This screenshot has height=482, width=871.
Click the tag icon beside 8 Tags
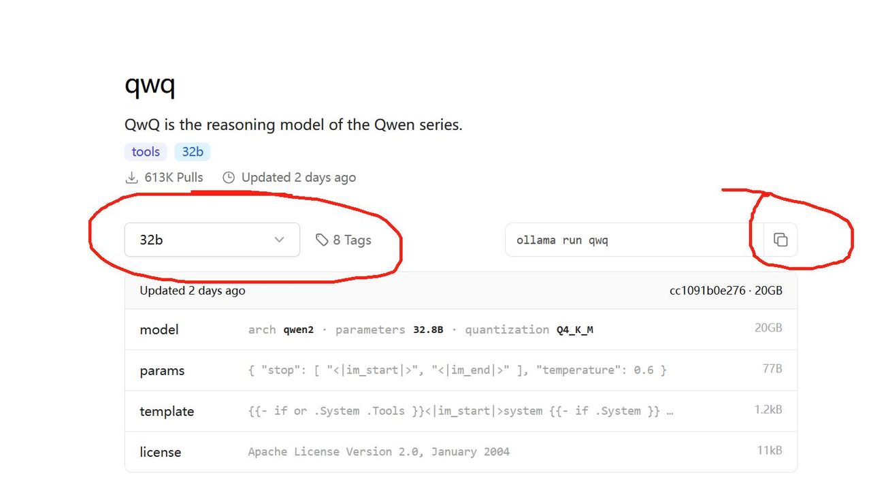(322, 240)
